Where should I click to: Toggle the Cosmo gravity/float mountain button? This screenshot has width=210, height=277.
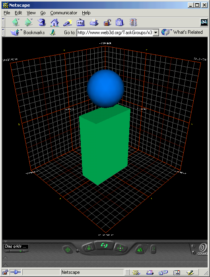click(140, 250)
